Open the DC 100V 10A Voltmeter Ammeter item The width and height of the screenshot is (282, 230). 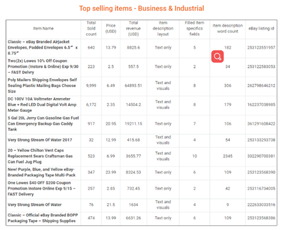(42, 105)
